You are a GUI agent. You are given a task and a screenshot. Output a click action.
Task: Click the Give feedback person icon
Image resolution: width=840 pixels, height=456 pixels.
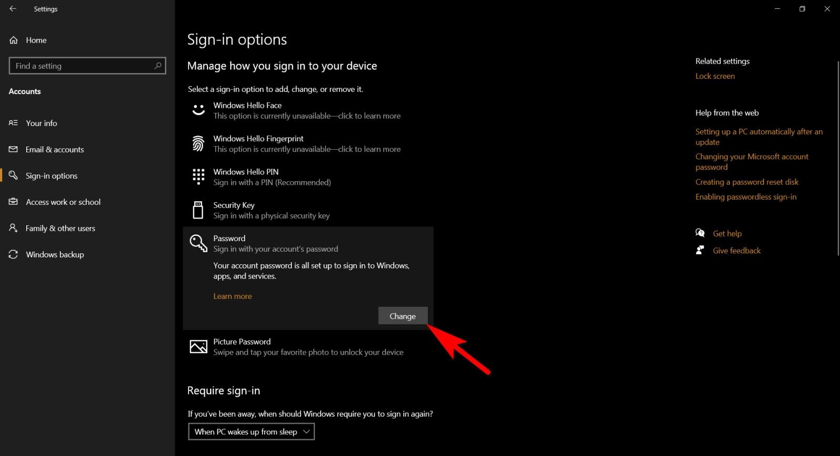pos(700,250)
